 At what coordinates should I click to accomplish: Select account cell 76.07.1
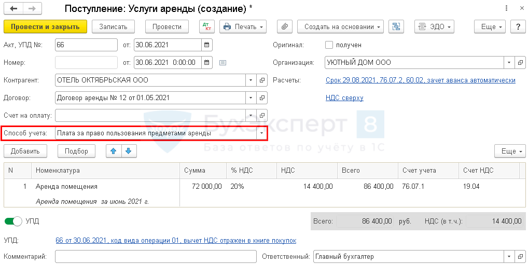click(x=428, y=186)
